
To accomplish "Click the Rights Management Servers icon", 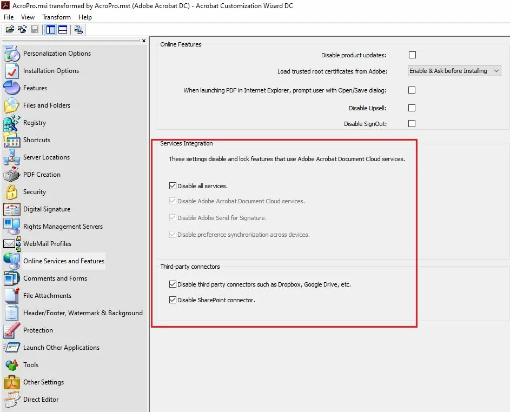I will click(12, 227).
